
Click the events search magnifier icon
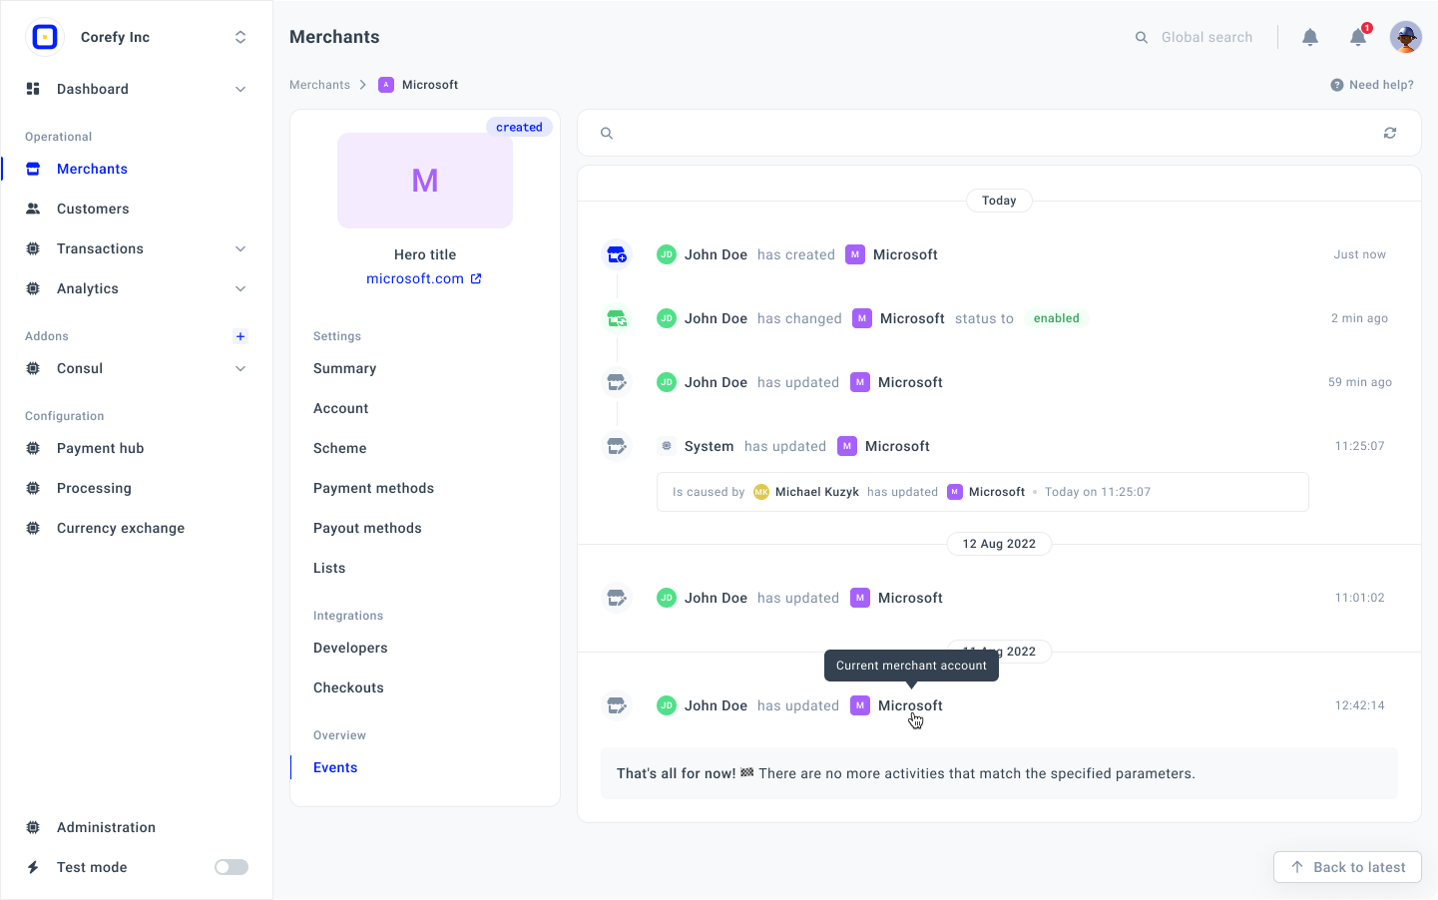click(607, 133)
